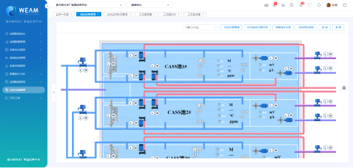Click the CASS池1# label
353x168 pixels.
(176, 66)
